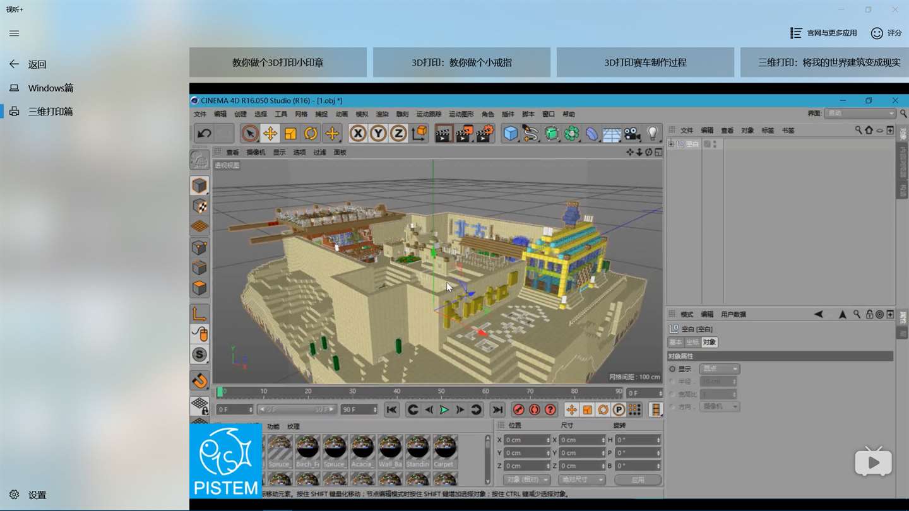Go back with the 返回 button

(28, 64)
